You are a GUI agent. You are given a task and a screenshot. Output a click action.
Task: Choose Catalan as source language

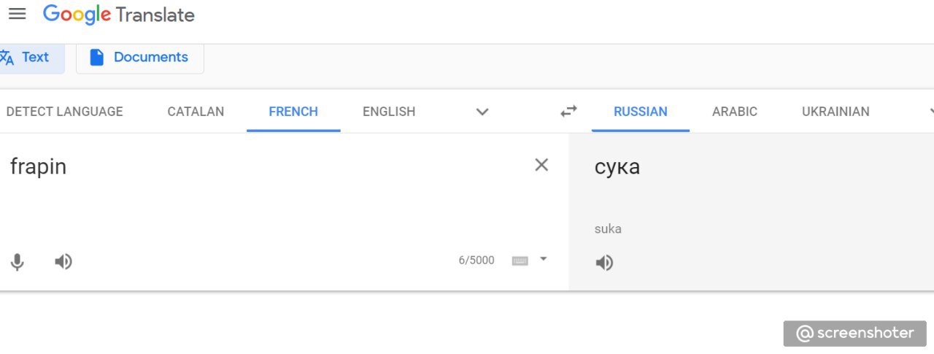point(196,112)
